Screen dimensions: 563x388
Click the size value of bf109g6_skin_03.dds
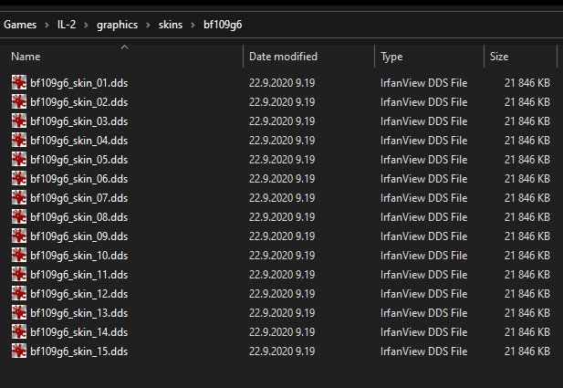tap(527, 121)
